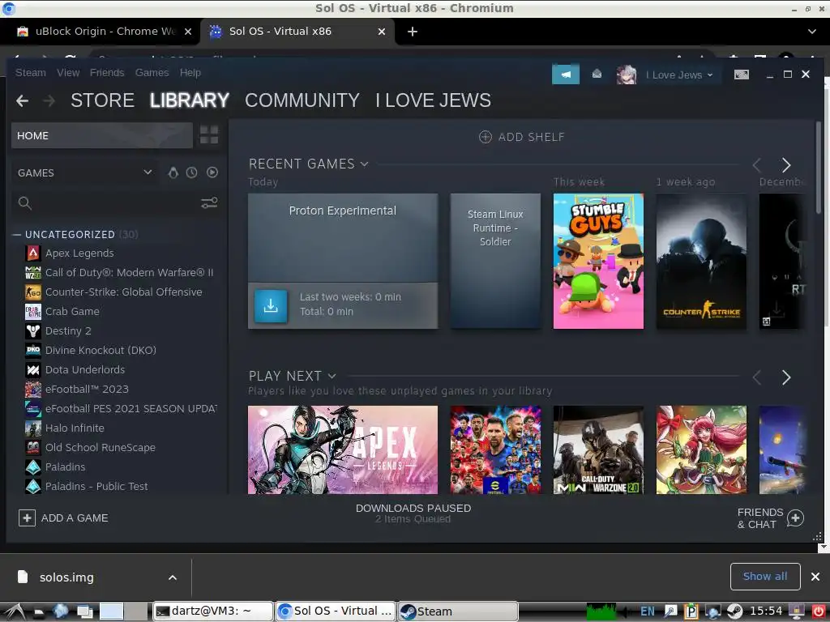
Task: Click the Destiny 2 sidebar icon
Action: [x=32, y=331]
